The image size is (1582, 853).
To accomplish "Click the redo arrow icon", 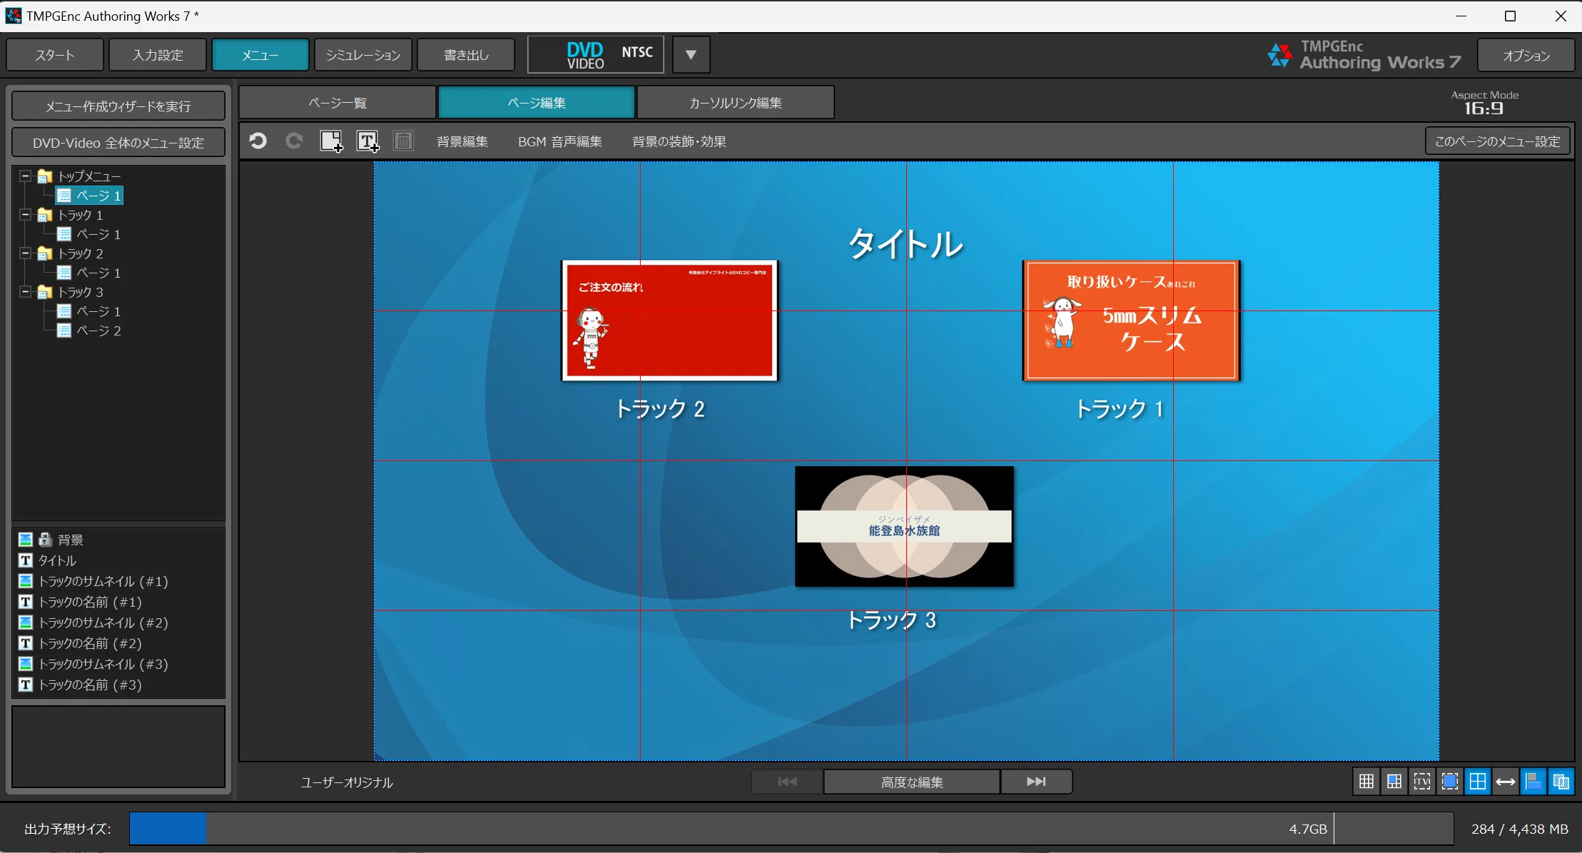I will (294, 141).
